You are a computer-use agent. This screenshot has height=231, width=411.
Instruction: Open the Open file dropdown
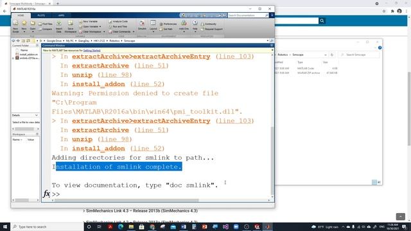(x=33, y=31)
